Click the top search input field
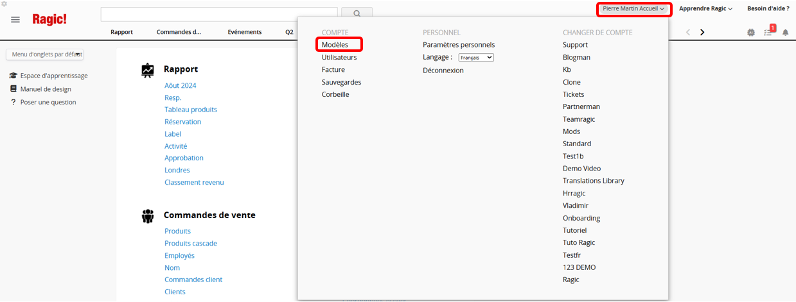The height and width of the screenshot is (302, 796). pos(218,13)
